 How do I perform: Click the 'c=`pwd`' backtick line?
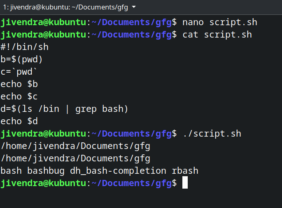click(x=19, y=72)
